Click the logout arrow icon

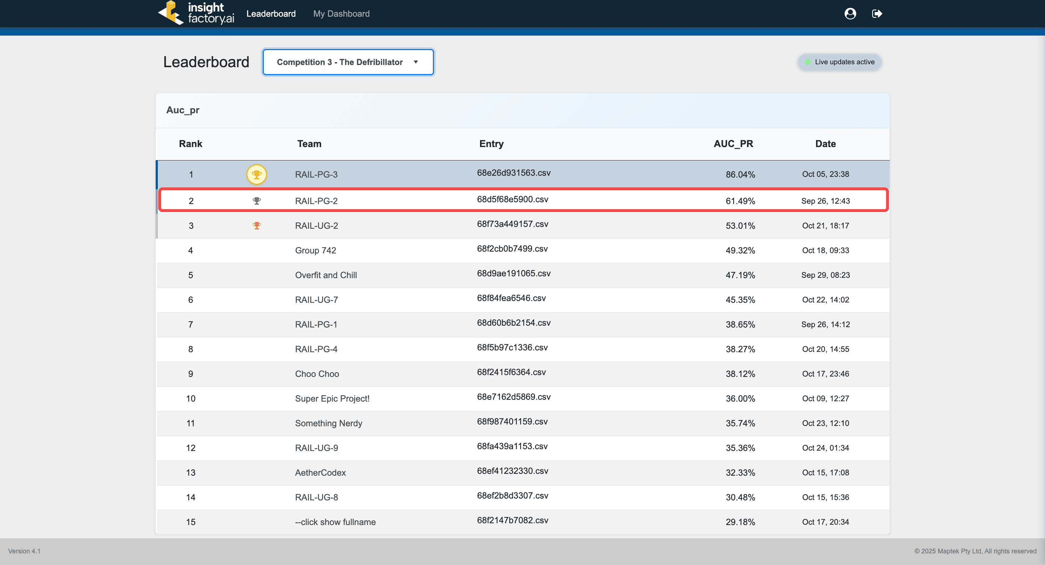click(x=877, y=14)
